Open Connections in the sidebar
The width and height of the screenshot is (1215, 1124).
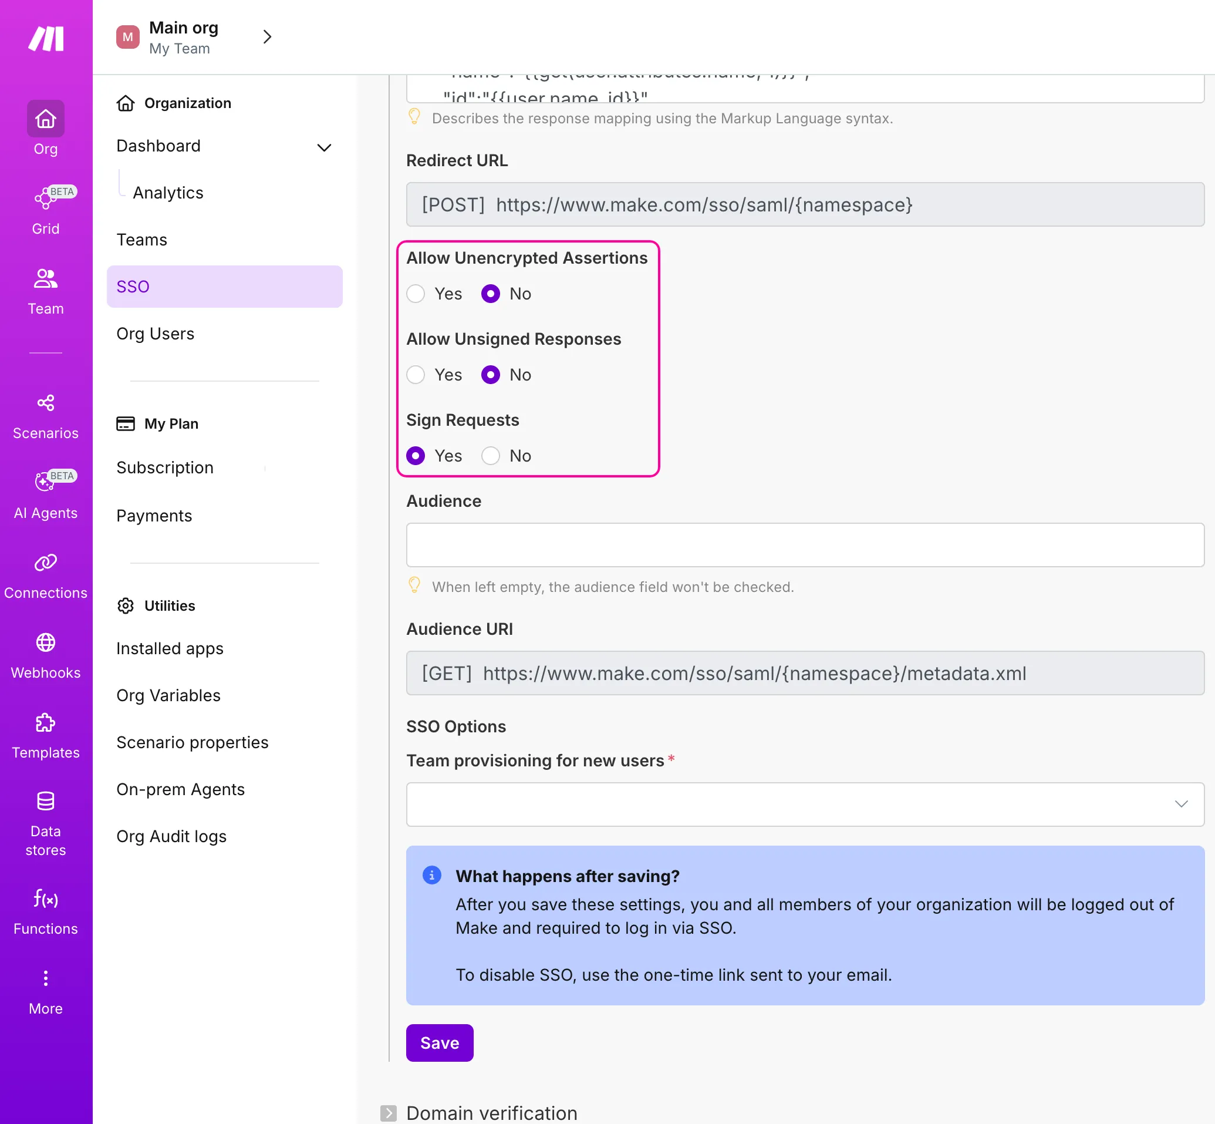pos(46,576)
